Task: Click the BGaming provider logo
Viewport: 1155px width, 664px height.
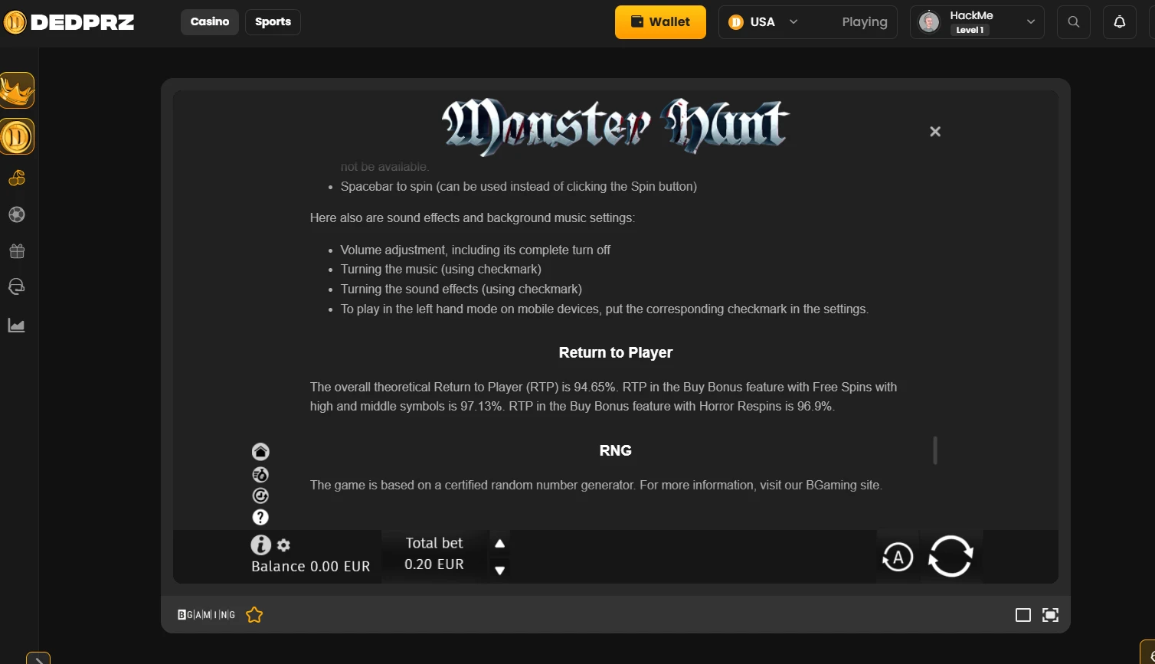Action: (207, 615)
